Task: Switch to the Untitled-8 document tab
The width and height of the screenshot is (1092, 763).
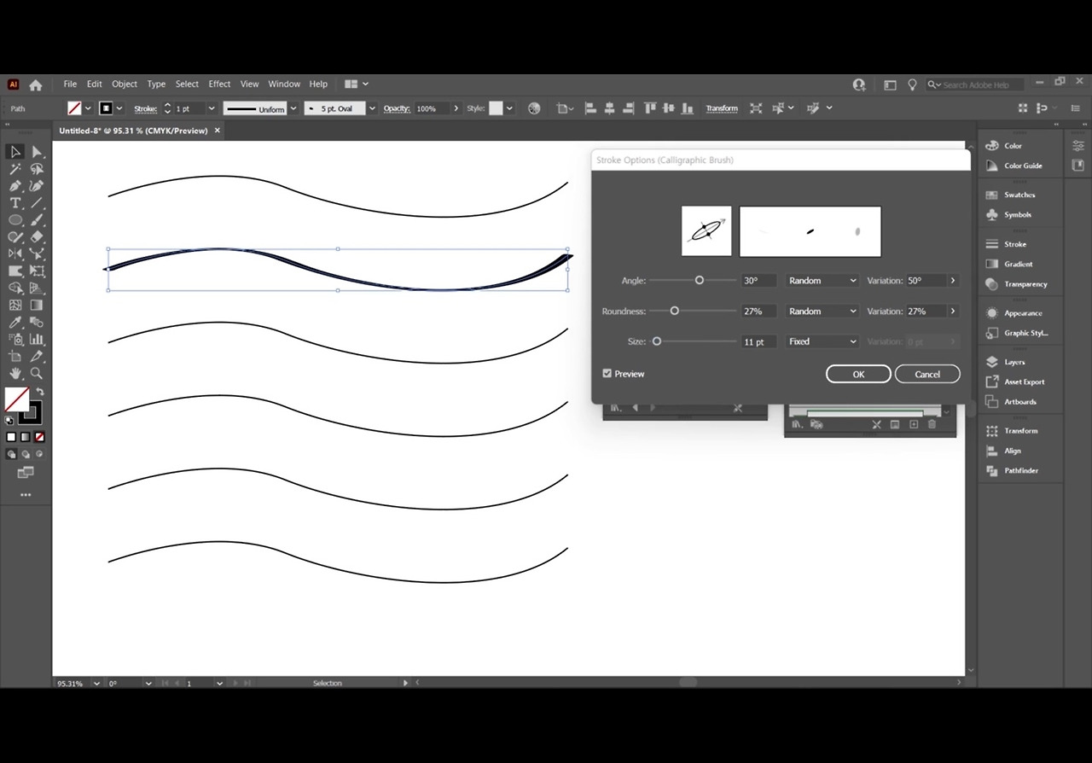Action: pyautogui.click(x=133, y=131)
